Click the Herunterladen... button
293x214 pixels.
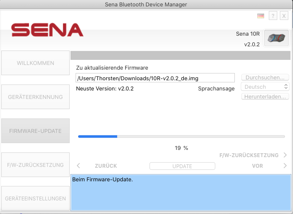tap(265, 96)
